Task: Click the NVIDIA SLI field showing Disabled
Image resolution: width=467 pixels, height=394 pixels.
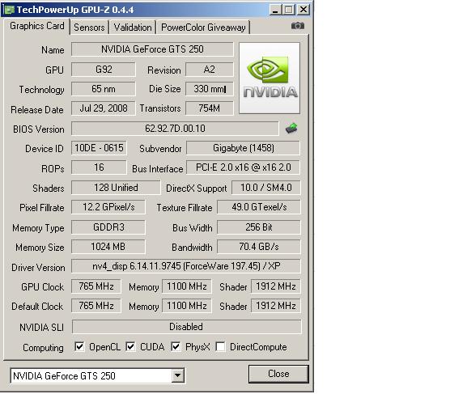Action: (x=186, y=327)
